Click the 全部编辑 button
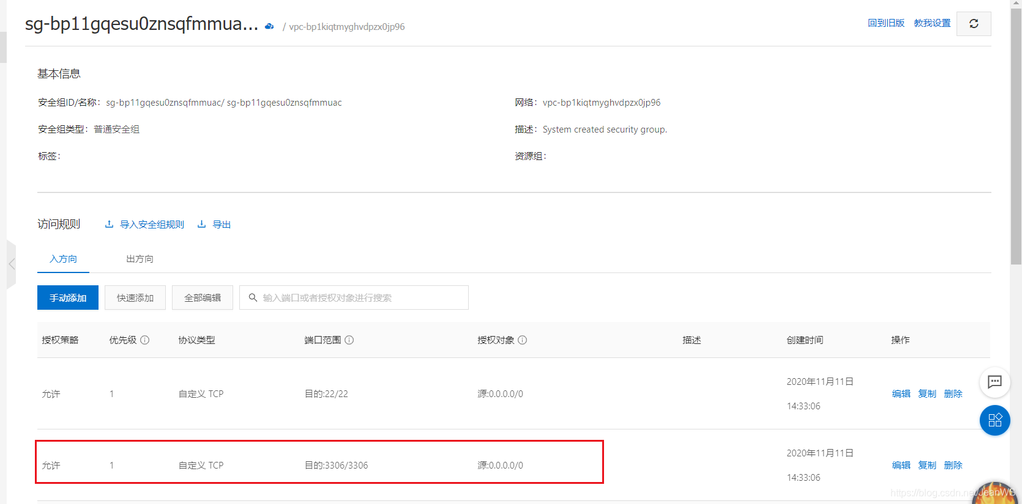 (x=203, y=298)
